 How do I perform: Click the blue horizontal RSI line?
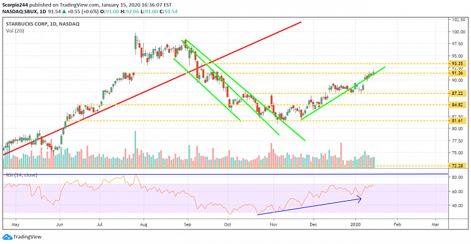(x=225, y=174)
